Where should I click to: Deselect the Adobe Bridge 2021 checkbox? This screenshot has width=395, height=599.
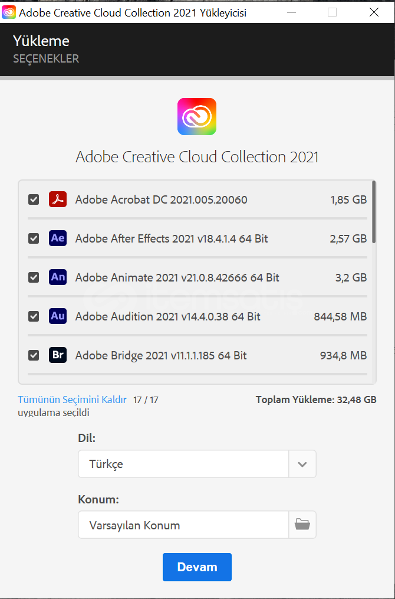34,355
